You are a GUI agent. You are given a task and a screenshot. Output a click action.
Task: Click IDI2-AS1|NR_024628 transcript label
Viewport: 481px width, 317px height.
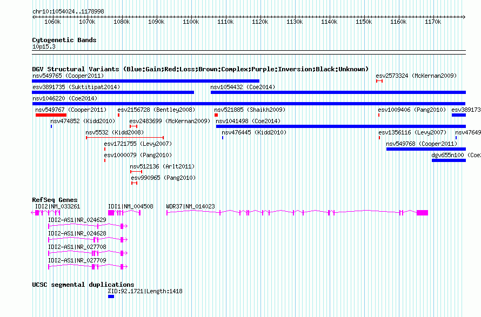[77, 234]
